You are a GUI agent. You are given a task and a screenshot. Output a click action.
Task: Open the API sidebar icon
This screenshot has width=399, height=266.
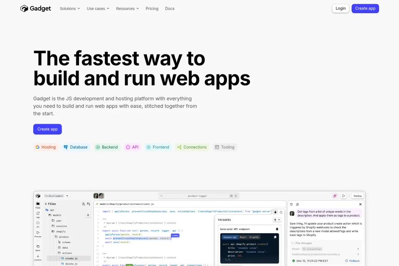tap(38, 224)
